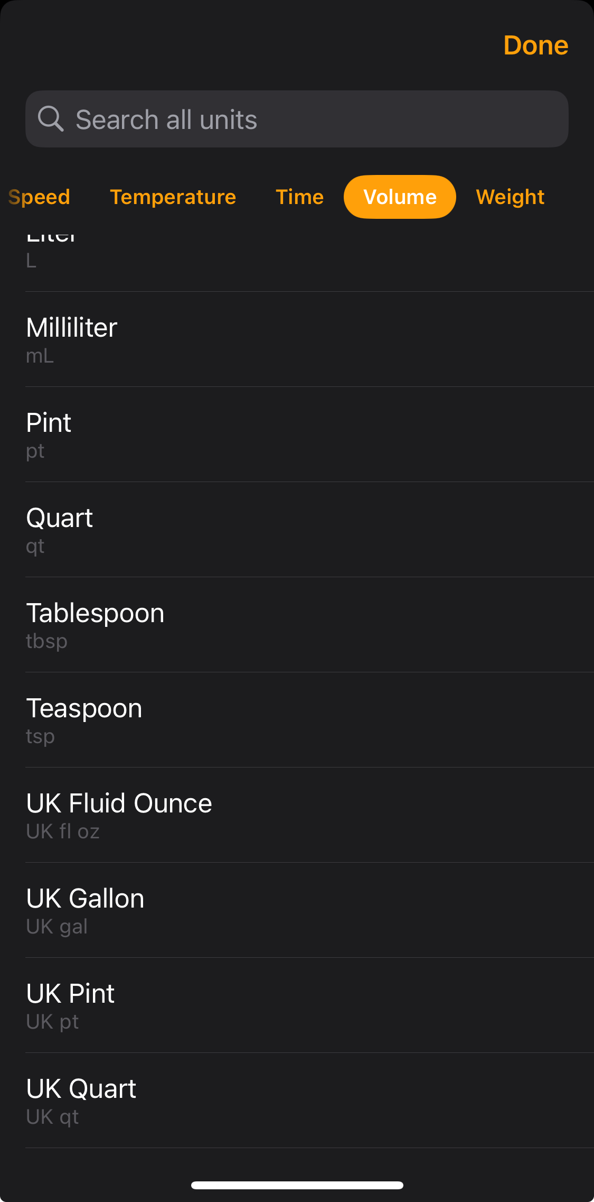
Task: Tap the mL abbreviation under Milliliter
Action: 40,356
